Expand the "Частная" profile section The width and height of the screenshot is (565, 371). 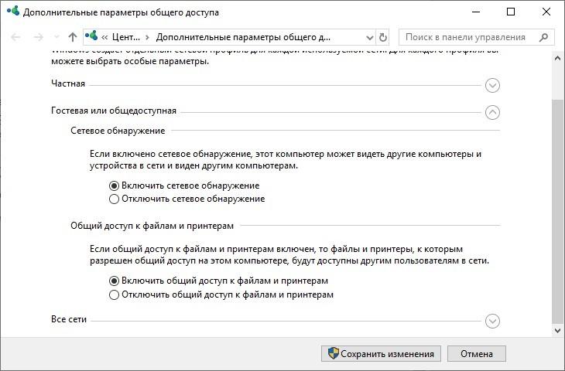click(x=492, y=86)
